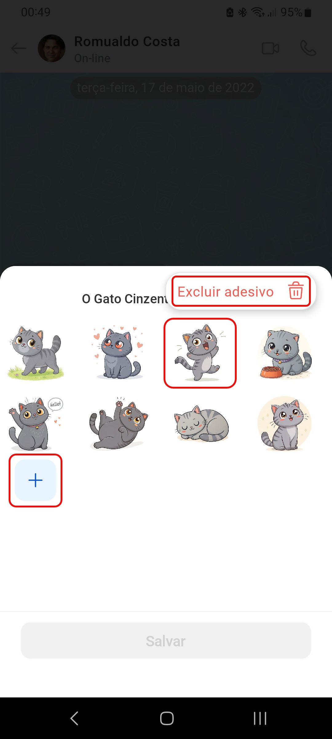Select the sleeping curled-up cat sticker
This screenshot has height=739, width=332.
tap(201, 424)
